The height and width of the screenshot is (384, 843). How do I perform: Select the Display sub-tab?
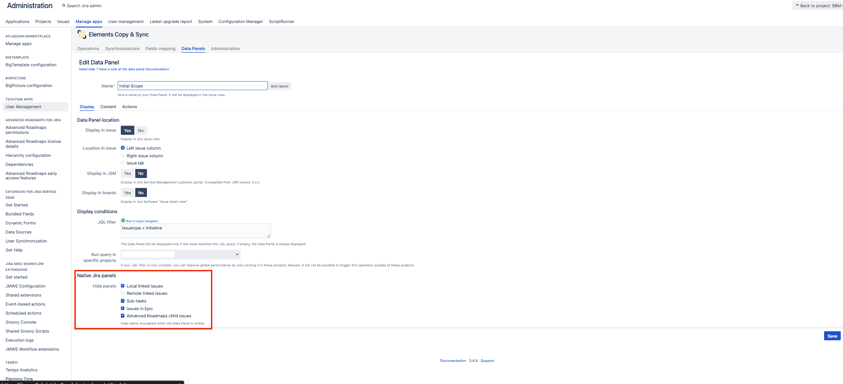[87, 107]
